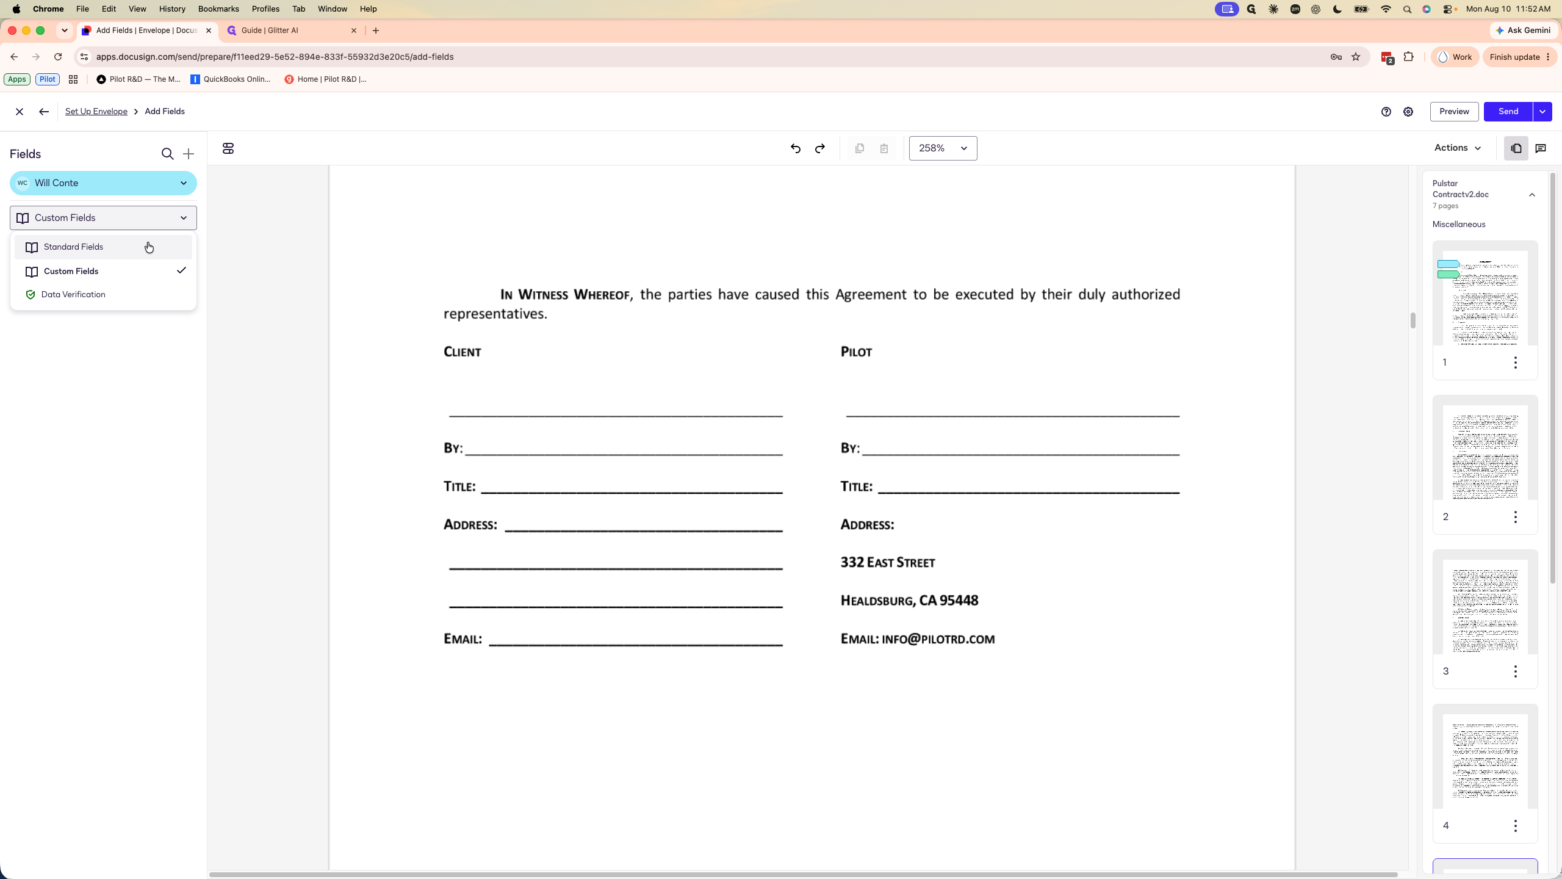Click the Preview button
Image resolution: width=1562 pixels, height=879 pixels.
point(1454,112)
